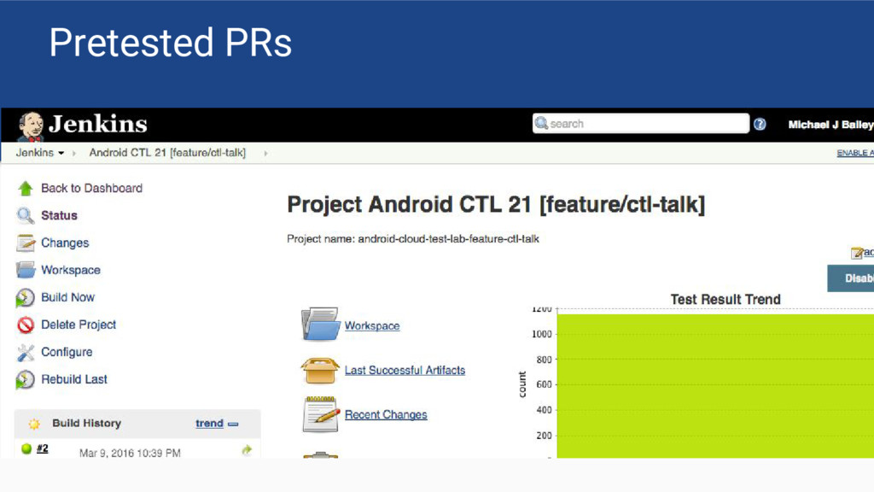The image size is (874, 492).
Task: Click the green Test Result Trend chart area
Action: [715, 386]
